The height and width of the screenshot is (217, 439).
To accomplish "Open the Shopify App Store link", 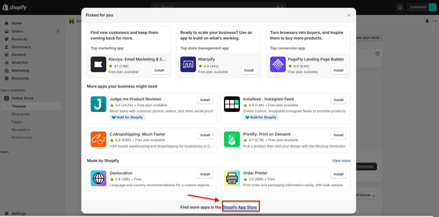I will pyautogui.click(x=240, y=207).
